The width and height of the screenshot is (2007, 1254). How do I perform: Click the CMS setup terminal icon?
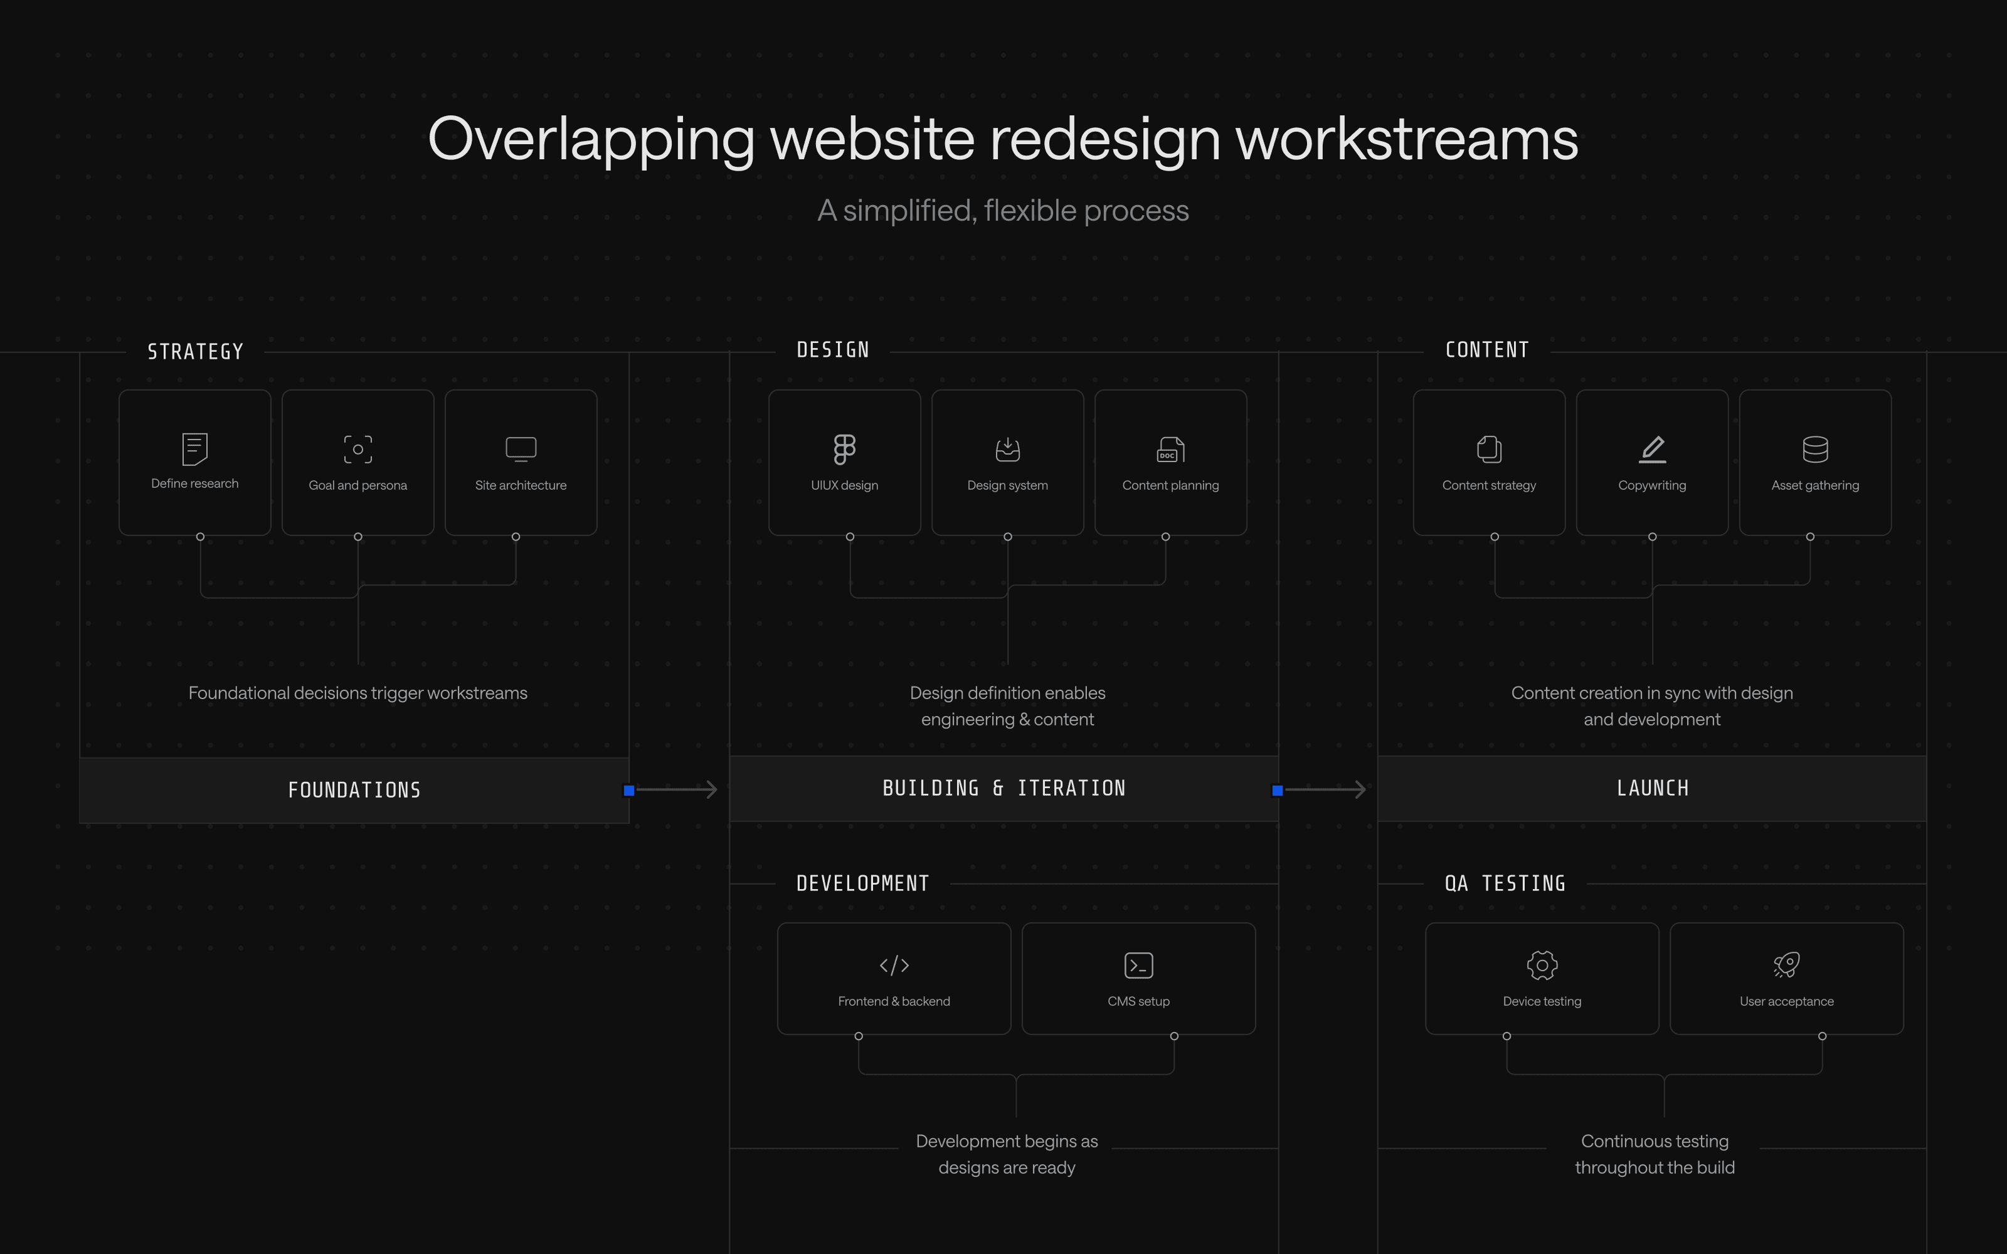click(x=1139, y=966)
